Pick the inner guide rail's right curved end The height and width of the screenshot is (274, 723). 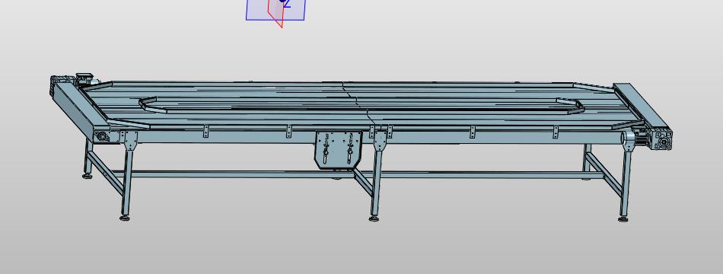coord(570,106)
